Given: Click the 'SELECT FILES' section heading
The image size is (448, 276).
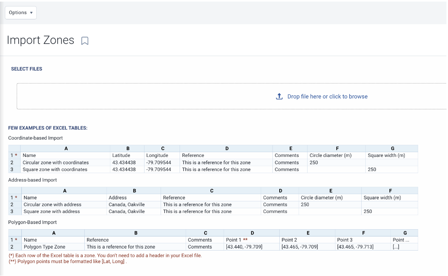Looking at the screenshot, I should tap(27, 69).
